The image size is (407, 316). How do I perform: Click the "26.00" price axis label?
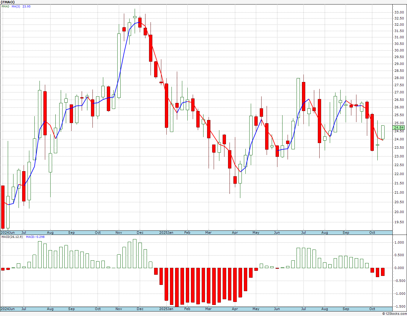coord(399,107)
